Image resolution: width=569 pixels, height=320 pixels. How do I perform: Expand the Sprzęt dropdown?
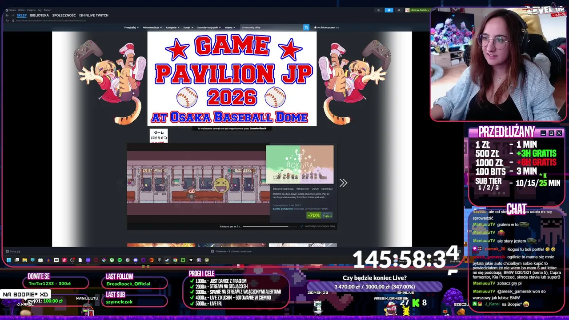[x=188, y=28]
